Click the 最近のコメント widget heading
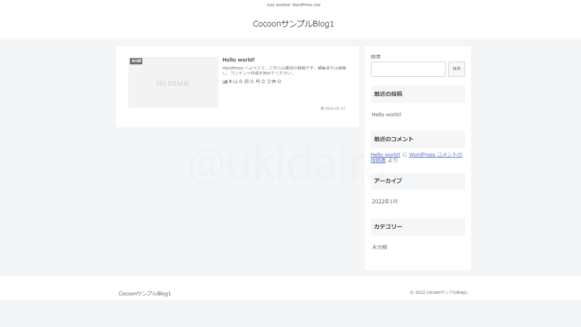 [418, 139]
